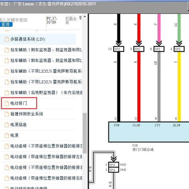Screen dimensions: 189x189
Task: Click the FSW terminal label
Action: point(117,125)
